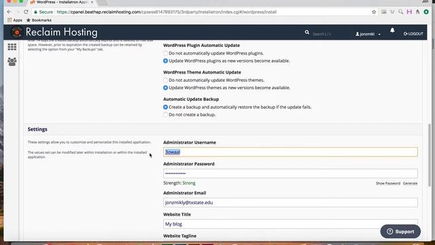
Task: Close the WordPress Installatron browser tab
Action: point(92,2)
